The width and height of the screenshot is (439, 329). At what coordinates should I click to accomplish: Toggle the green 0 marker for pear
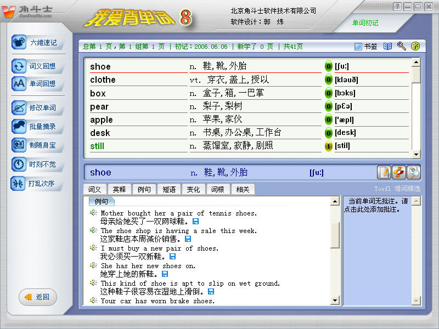click(328, 106)
